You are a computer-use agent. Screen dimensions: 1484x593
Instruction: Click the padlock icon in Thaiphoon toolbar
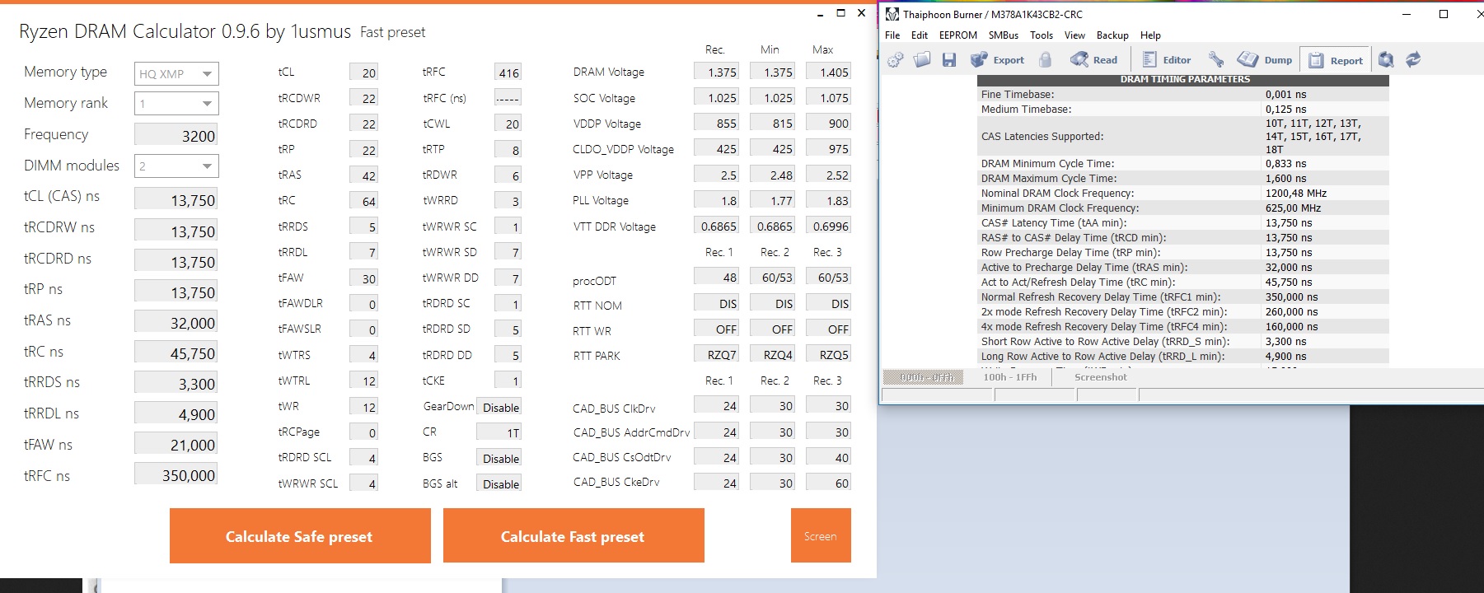coord(1046,60)
